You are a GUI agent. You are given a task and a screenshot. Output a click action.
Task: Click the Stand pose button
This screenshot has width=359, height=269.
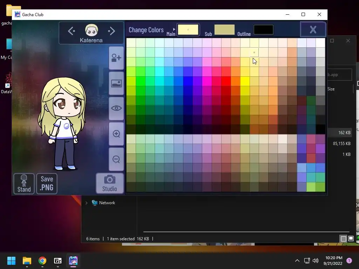click(24, 184)
